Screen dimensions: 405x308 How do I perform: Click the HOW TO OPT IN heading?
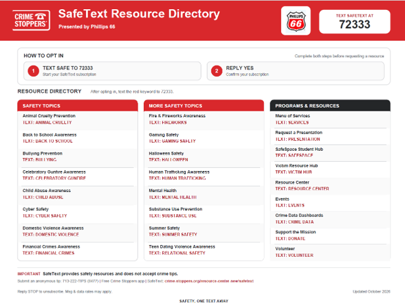point(43,56)
